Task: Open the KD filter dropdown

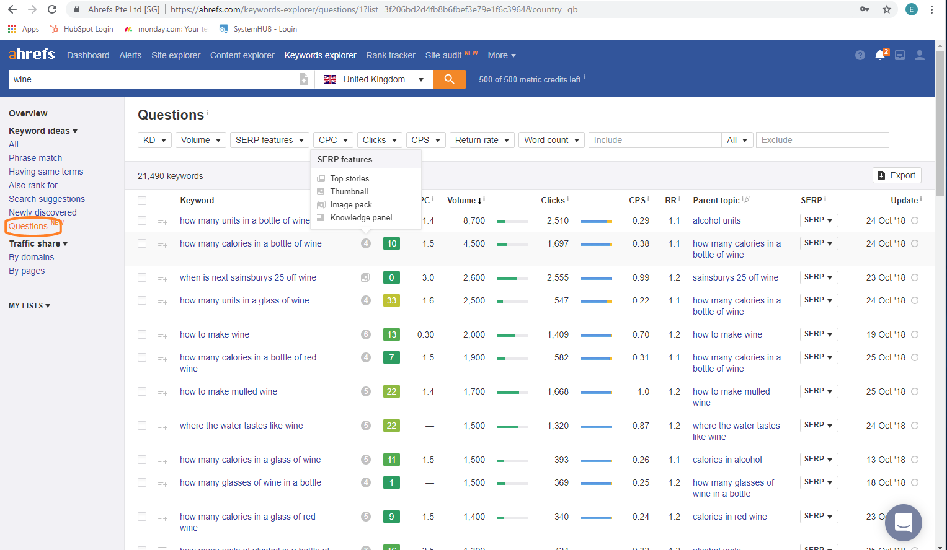Action: point(154,140)
